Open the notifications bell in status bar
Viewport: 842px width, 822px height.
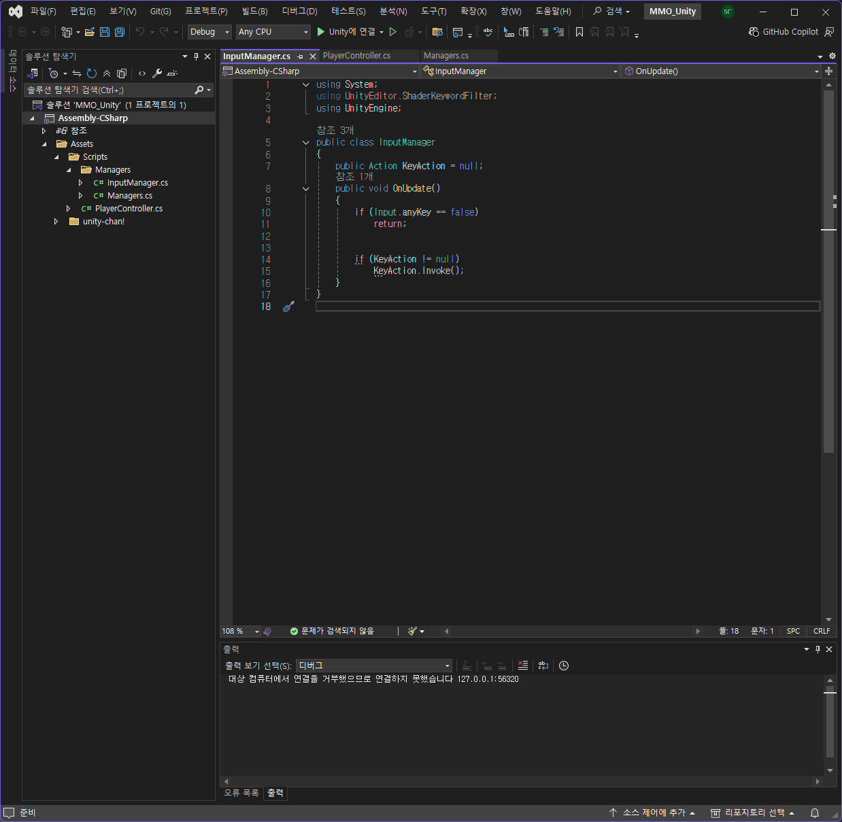[814, 813]
